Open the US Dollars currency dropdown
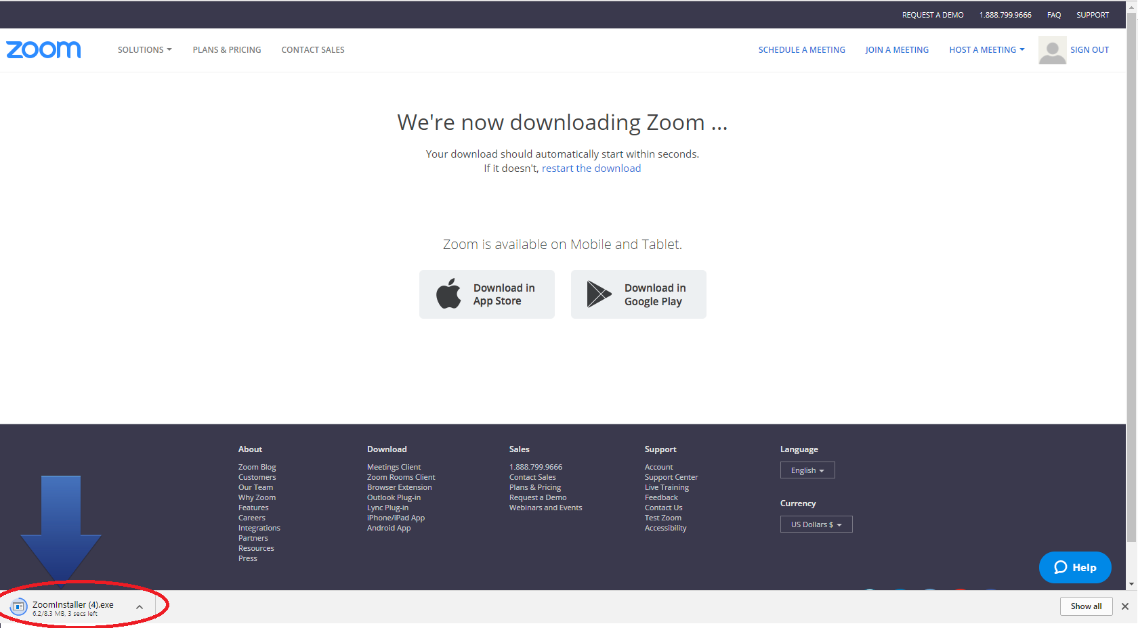Image resolution: width=1138 pixels, height=628 pixels. click(x=816, y=524)
